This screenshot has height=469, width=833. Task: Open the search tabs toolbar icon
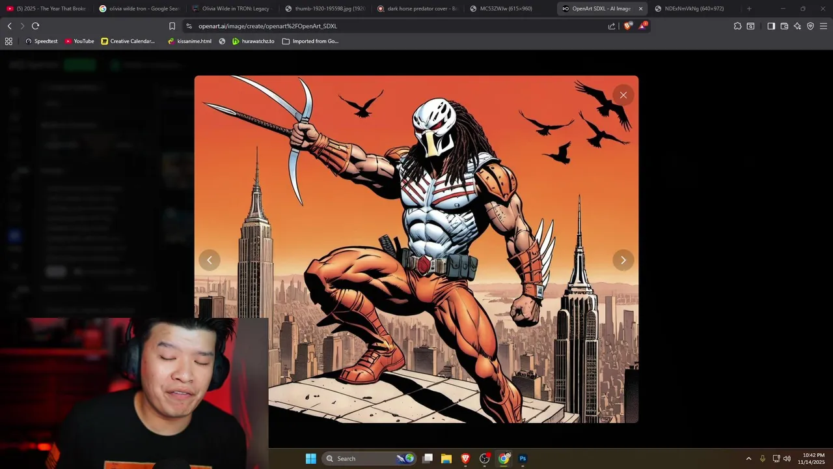click(750, 26)
